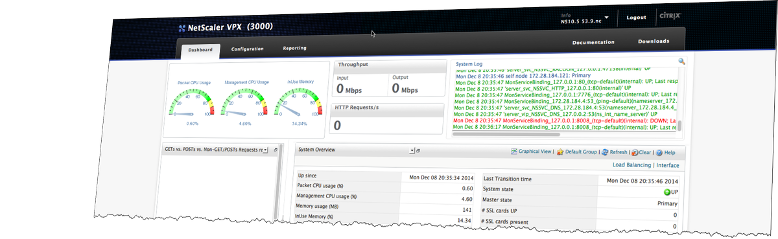Open the Load Balancing link

coord(631,165)
